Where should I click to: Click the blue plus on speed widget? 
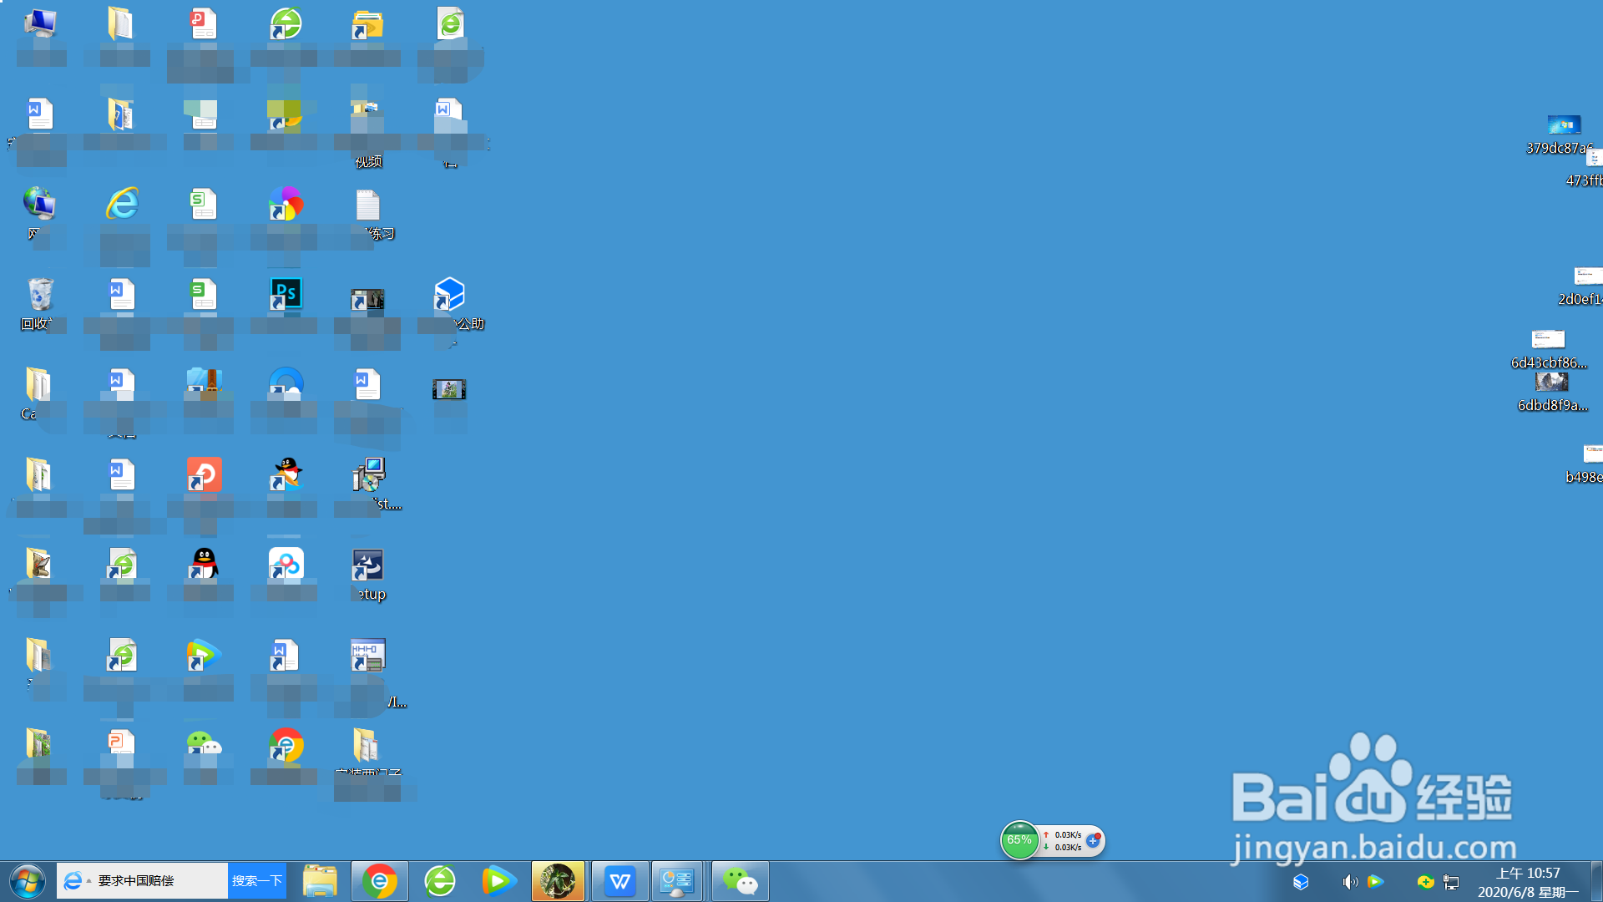pos(1093,840)
